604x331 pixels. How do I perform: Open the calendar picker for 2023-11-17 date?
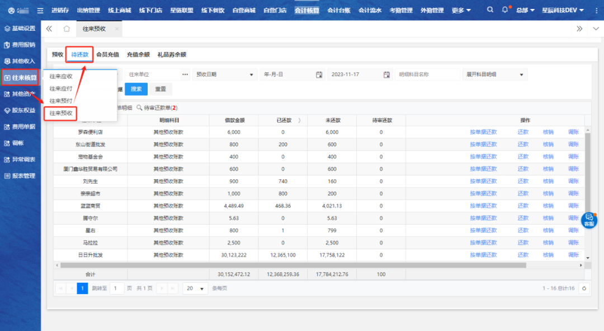(x=387, y=74)
